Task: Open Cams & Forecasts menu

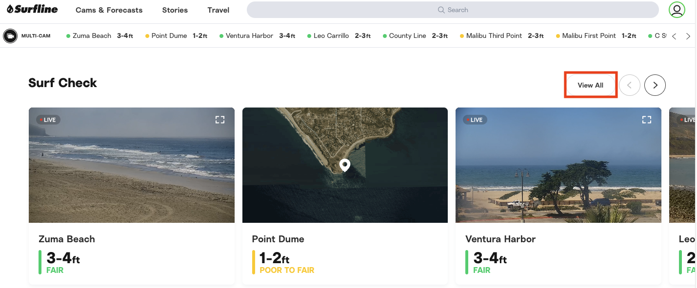Action: pyautogui.click(x=109, y=10)
